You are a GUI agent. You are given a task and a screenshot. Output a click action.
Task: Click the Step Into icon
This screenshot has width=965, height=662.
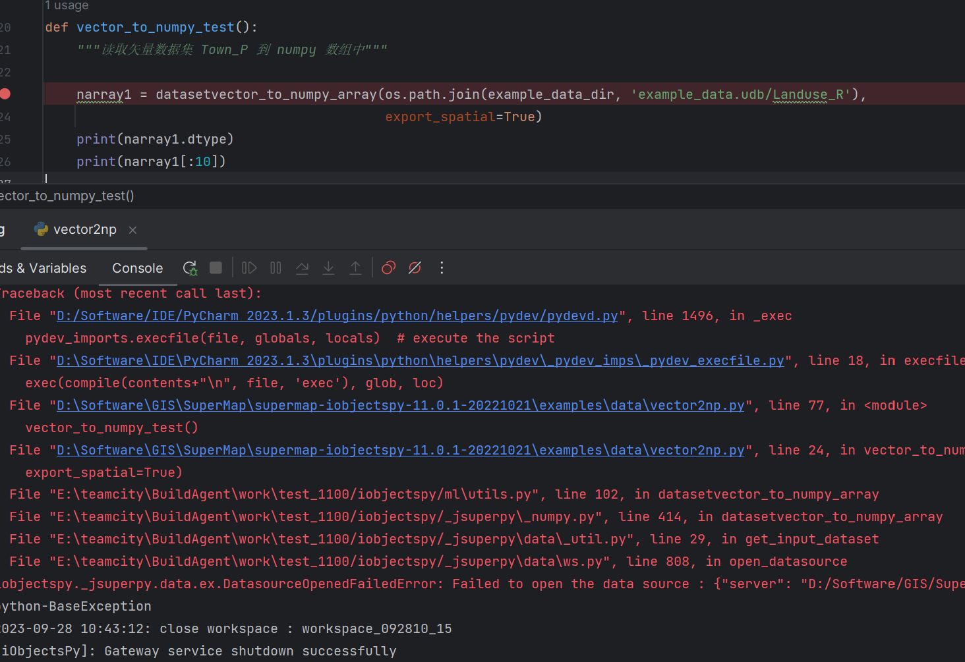(x=328, y=268)
